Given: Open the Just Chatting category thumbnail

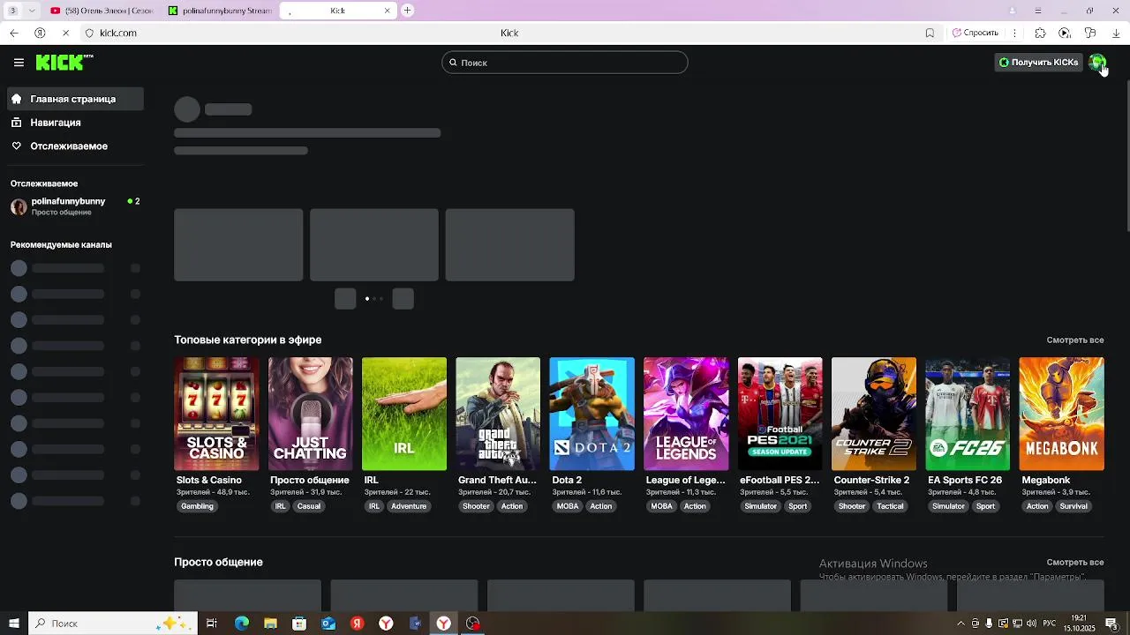Looking at the screenshot, I should coord(310,414).
